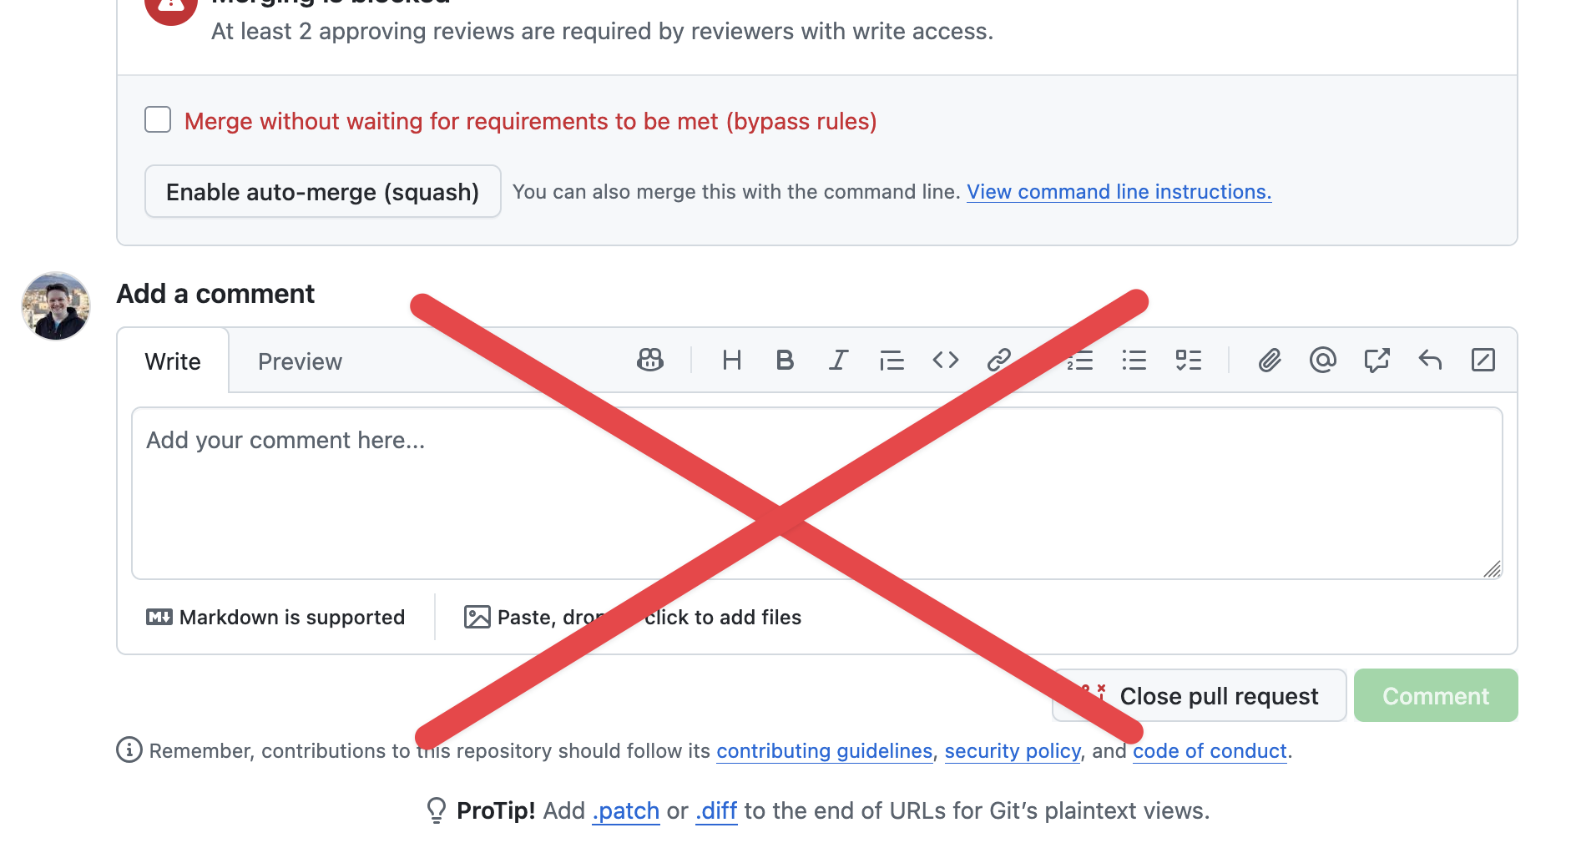Mention a user with the @ icon

[x=1323, y=361]
